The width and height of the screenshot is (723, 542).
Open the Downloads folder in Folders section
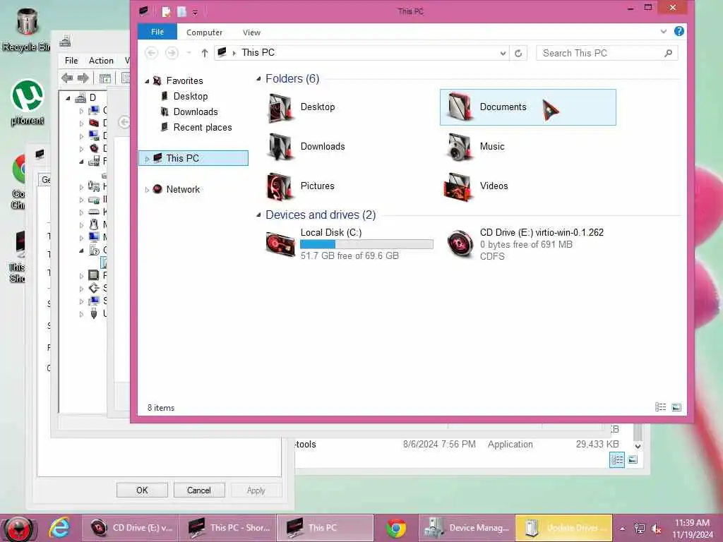coord(306,147)
